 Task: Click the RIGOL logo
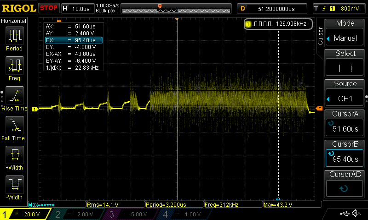pos(19,9)
